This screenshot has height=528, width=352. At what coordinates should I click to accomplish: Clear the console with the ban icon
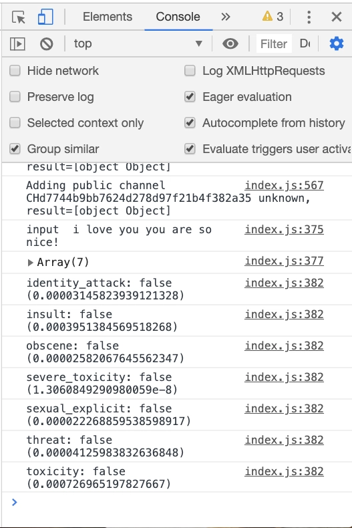click(47, 43)
